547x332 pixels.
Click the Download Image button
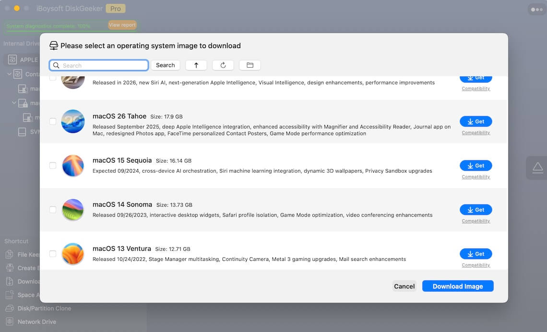458,286
